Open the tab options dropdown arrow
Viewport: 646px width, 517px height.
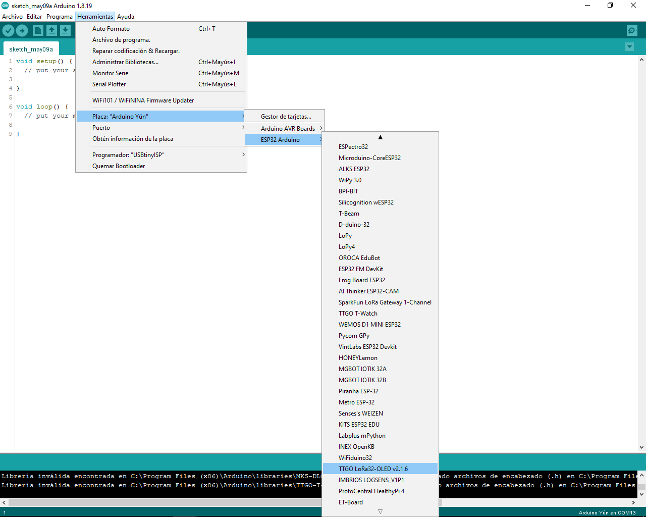[x=629, y=47]
